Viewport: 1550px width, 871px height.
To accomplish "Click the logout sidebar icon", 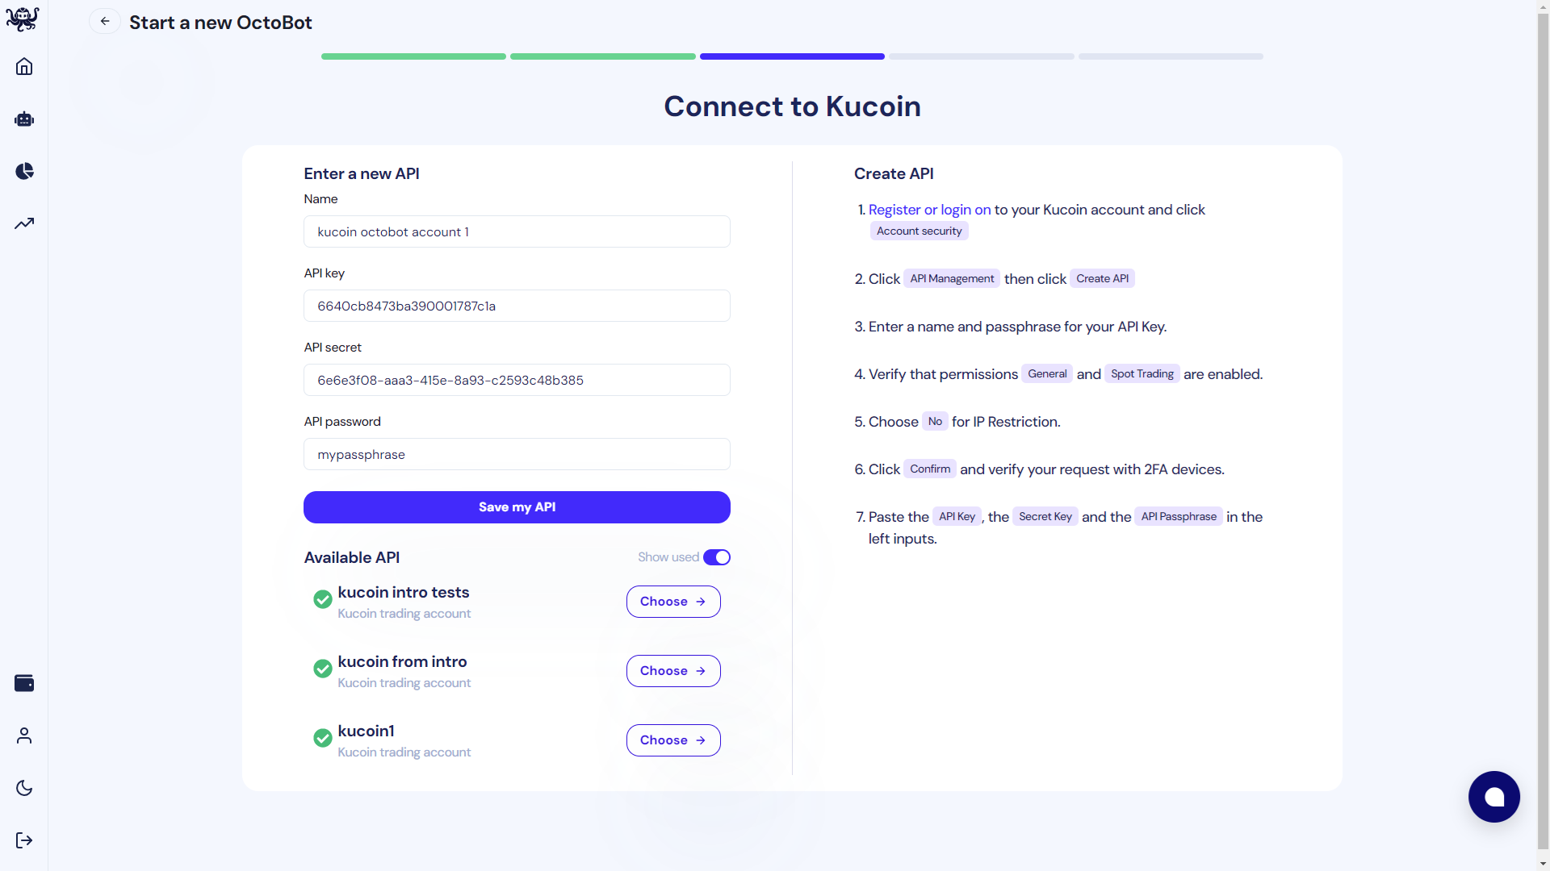I will point(24,840).
